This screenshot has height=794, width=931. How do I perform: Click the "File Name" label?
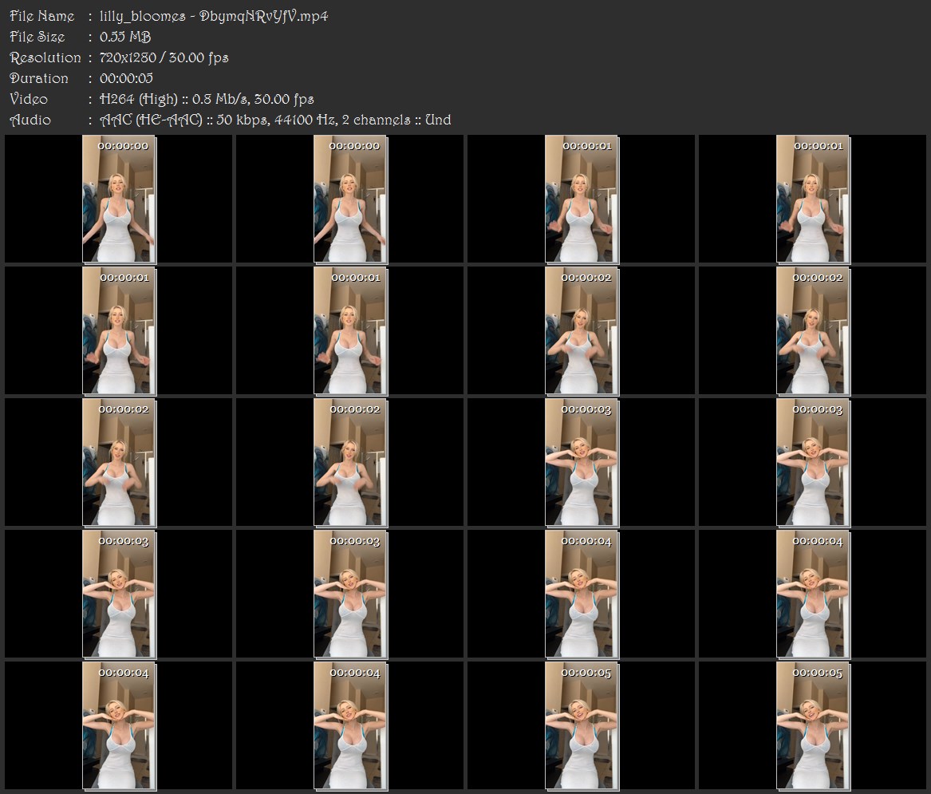(x=42, y=16)
